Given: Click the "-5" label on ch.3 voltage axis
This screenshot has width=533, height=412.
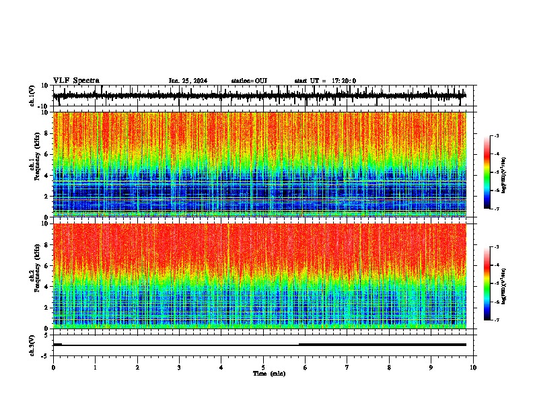Looking at the screenshot, I should tap(44, 356).
